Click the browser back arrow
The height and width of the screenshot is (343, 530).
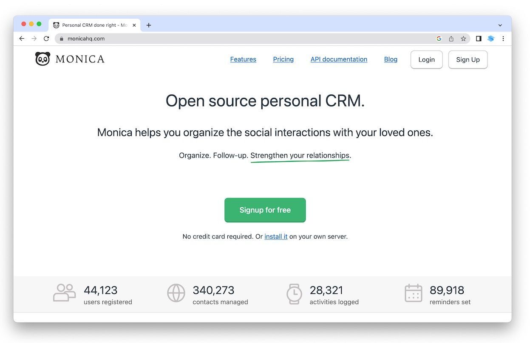pyautogui.click(x=22, y=39)
